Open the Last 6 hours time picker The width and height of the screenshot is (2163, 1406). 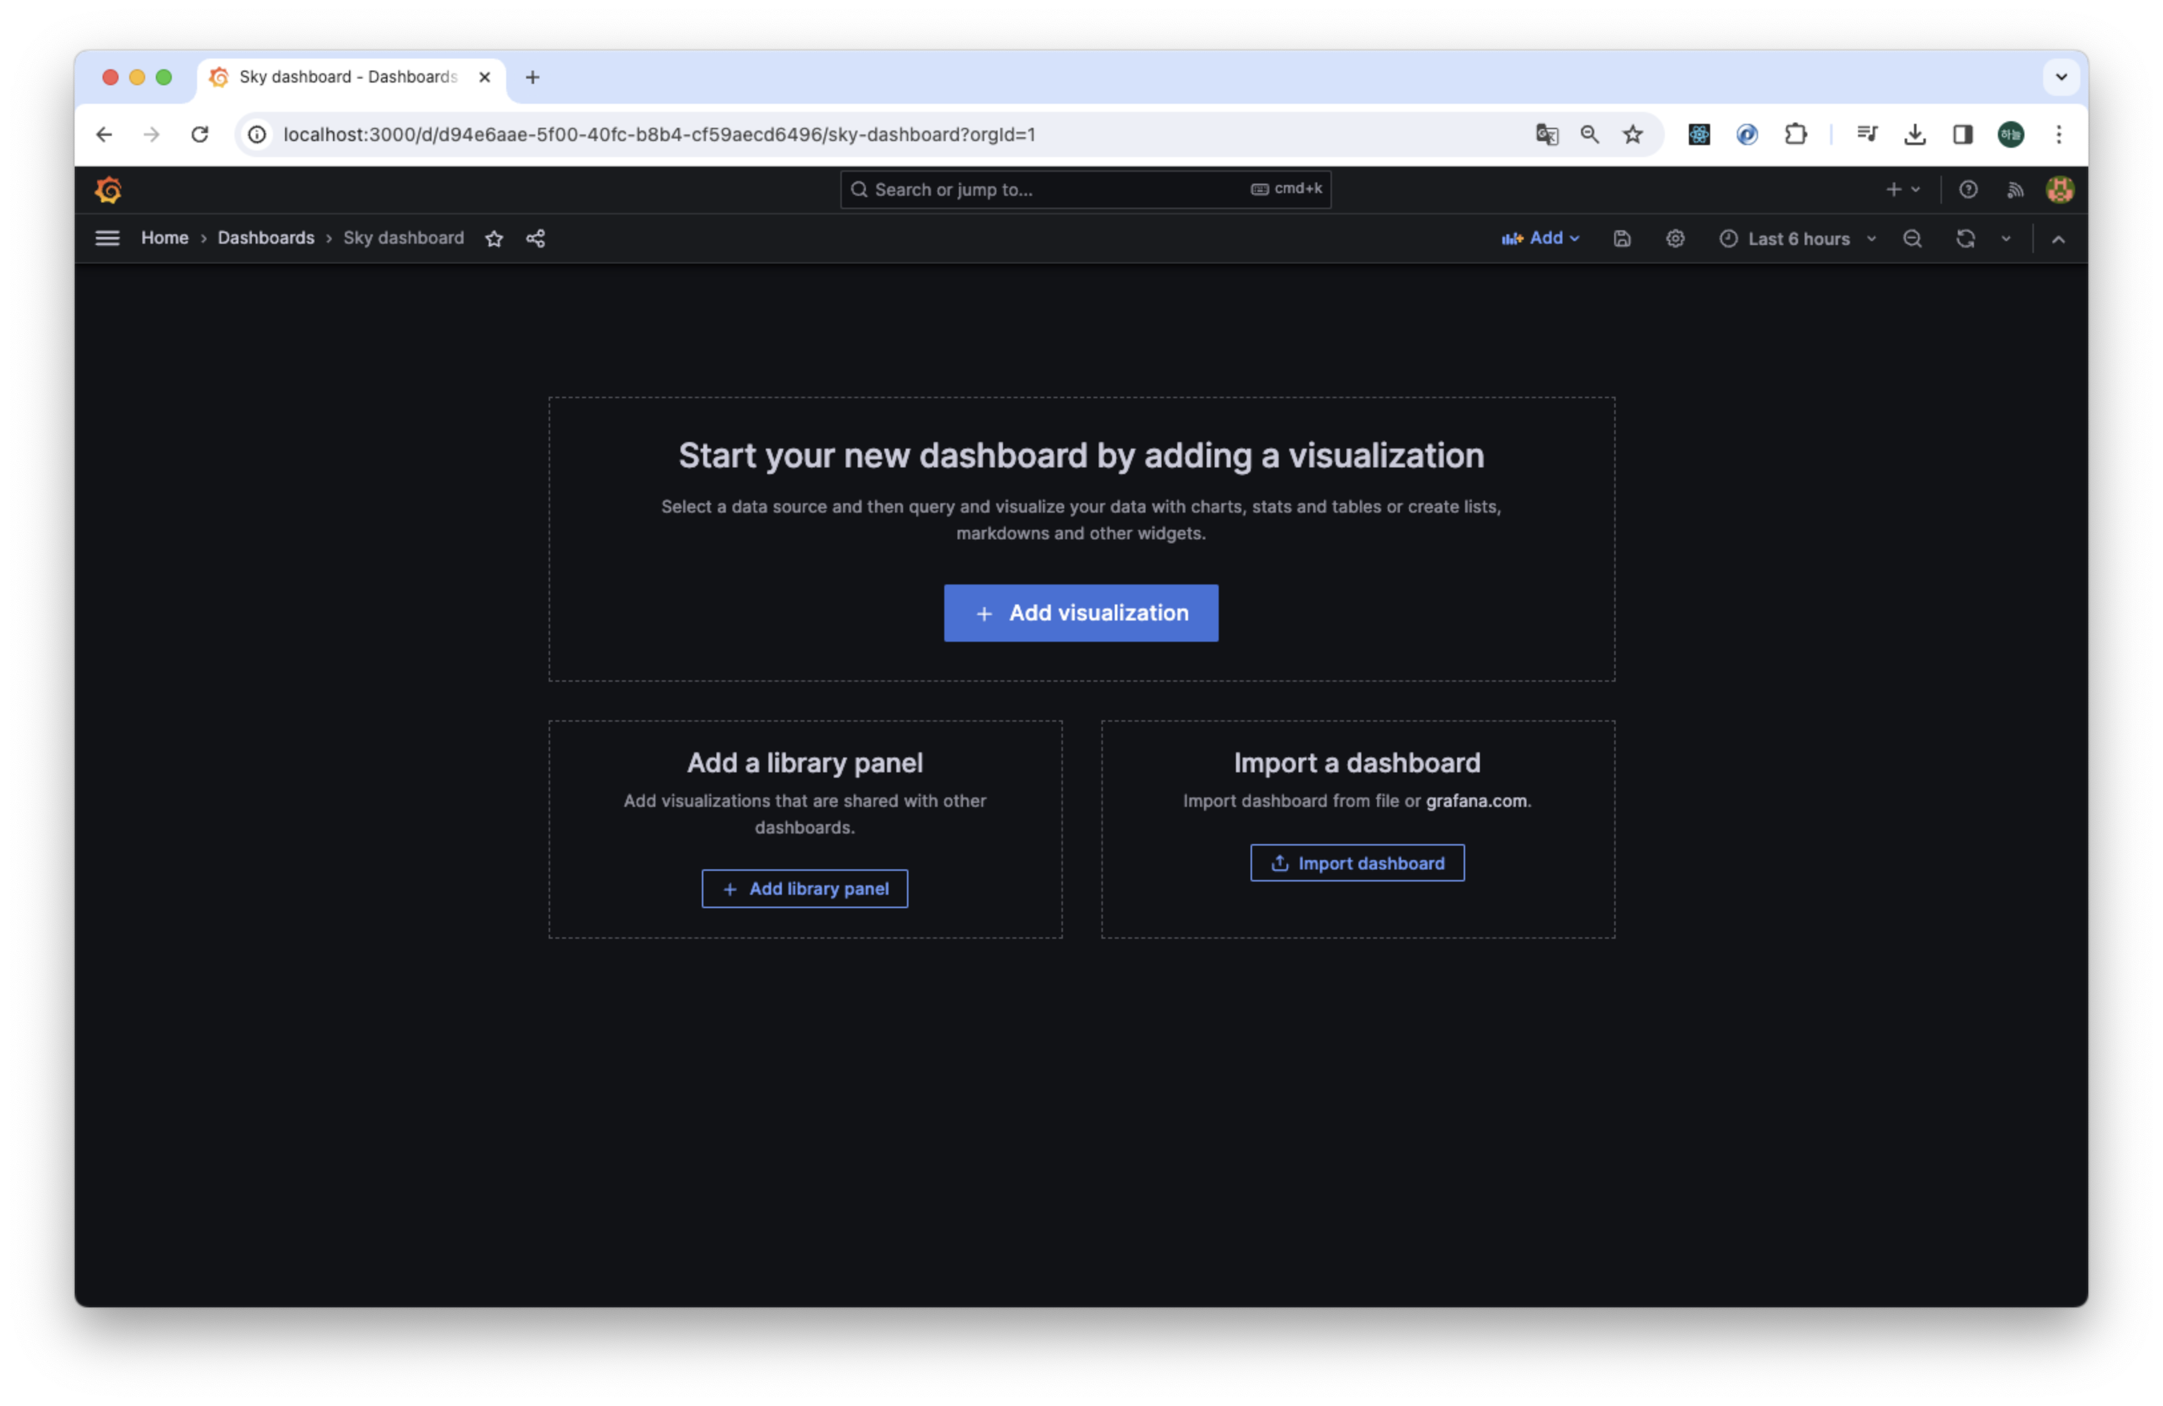(x=1797, y=239)
